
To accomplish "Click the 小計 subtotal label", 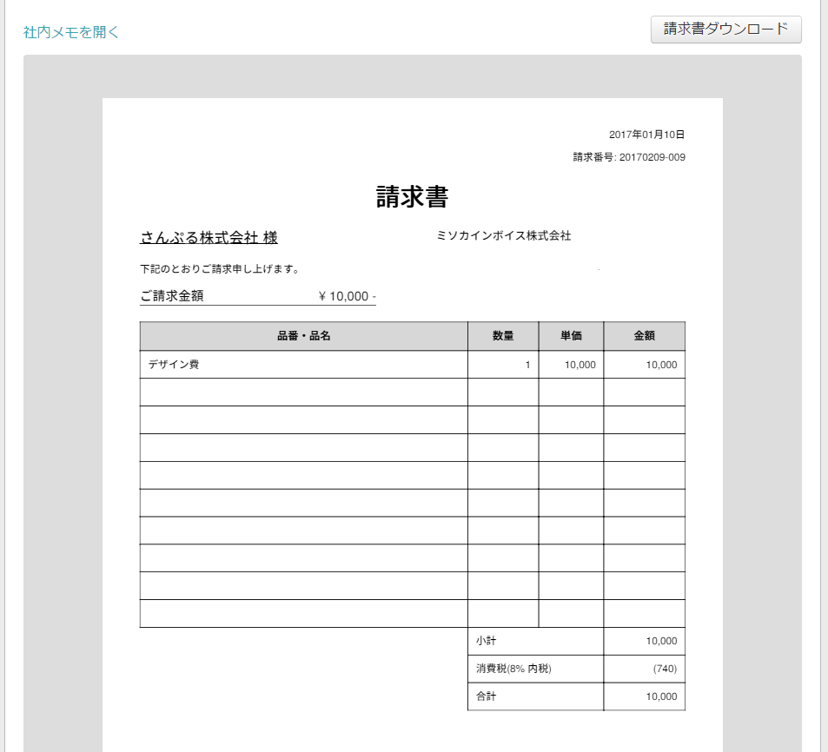I will [486, 641].
